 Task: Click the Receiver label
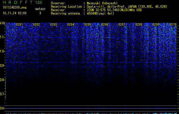click(x=58, y=10)
